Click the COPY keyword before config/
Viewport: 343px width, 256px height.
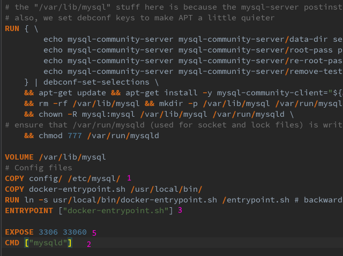(14, 178)
